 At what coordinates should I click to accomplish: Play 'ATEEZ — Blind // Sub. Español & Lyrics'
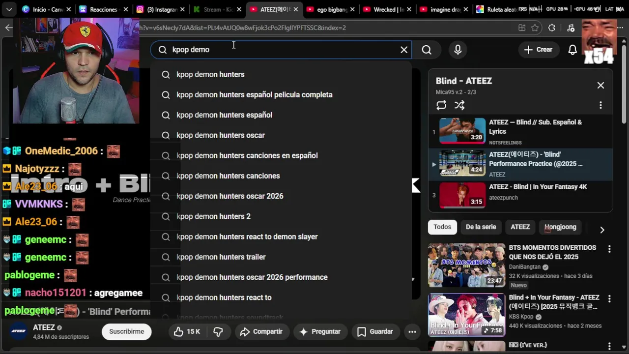[520, 131]
